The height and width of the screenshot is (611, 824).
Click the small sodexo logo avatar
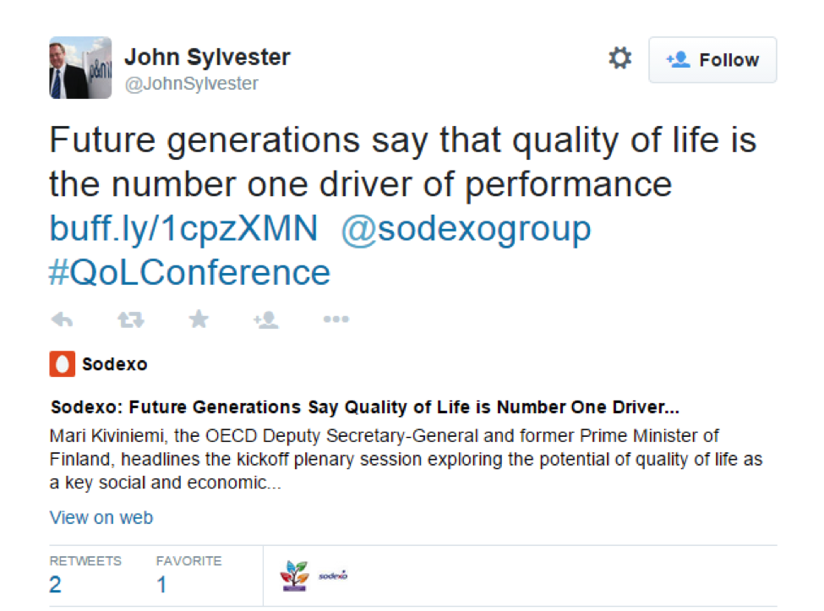tap(333, 576)
